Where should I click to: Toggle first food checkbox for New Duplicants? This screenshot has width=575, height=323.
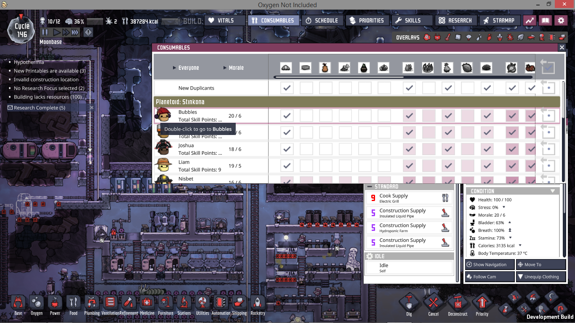(x=287, y=88)
